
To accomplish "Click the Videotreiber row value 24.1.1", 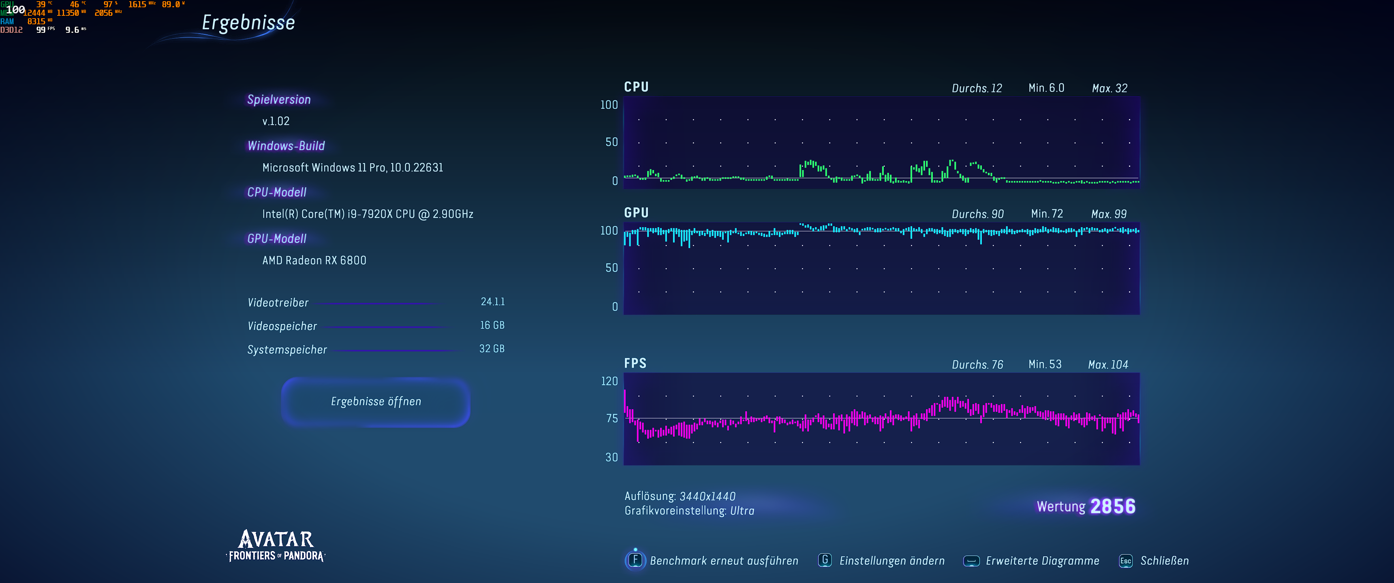I will [492, 302].
